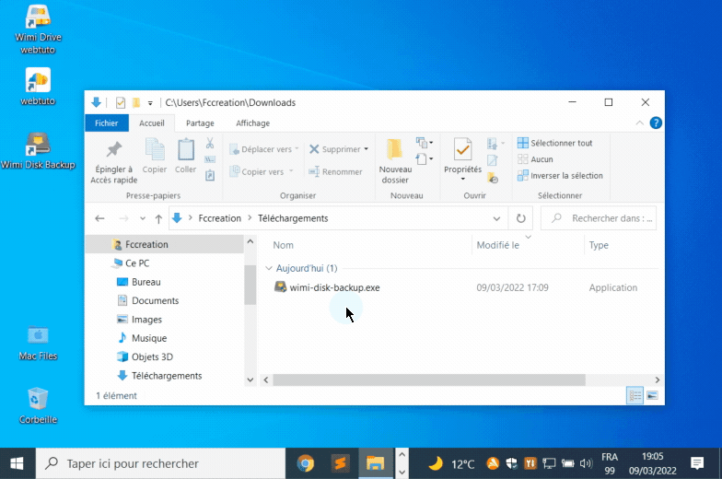Open Chrome from the taskbar
Screen dimensions: 722x479
(x=306, y=463)
